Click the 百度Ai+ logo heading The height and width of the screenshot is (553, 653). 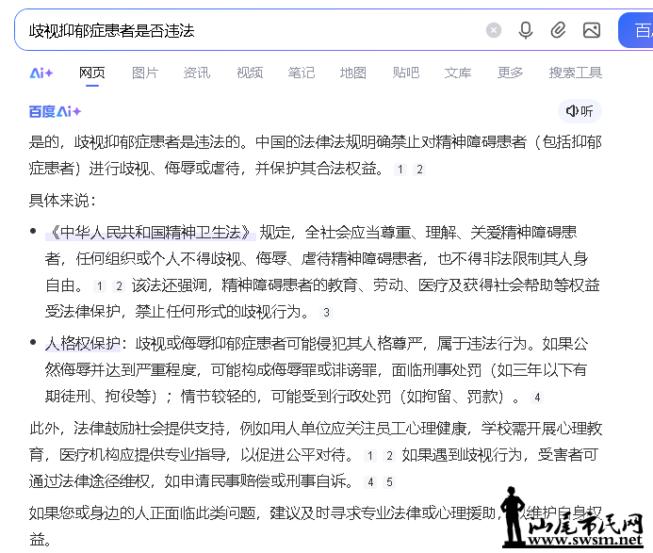click(x=55, y=111)
